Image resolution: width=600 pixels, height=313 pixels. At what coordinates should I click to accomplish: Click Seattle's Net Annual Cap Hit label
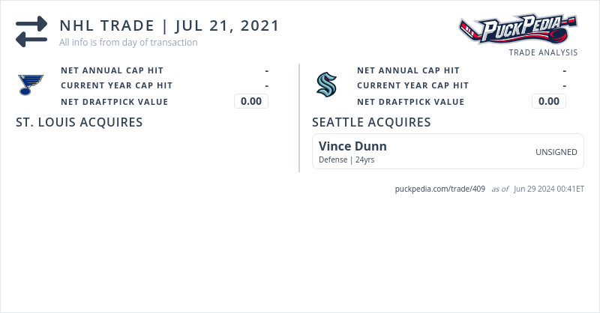408,70
